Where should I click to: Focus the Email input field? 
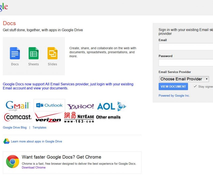pos(186,47)
